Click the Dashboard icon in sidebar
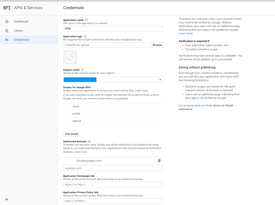This screenshot has height=205, width=275. (x=7, y=21)
